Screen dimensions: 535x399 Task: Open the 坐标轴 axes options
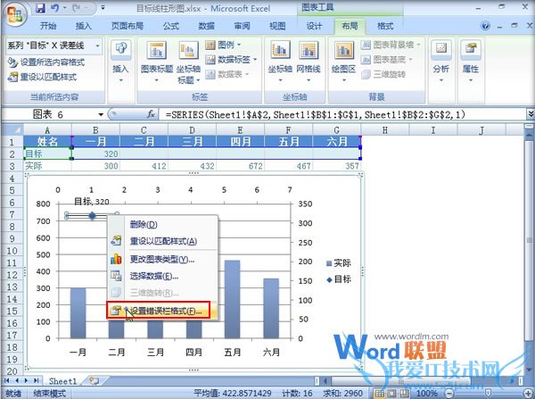coord(280,62)
